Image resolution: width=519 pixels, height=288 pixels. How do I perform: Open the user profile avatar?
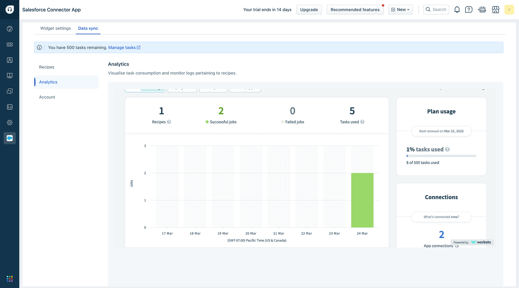point(509,9)
